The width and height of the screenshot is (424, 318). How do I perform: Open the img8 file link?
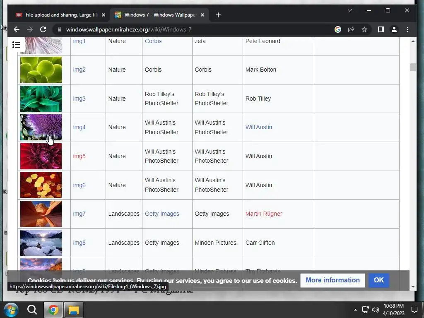79,243
